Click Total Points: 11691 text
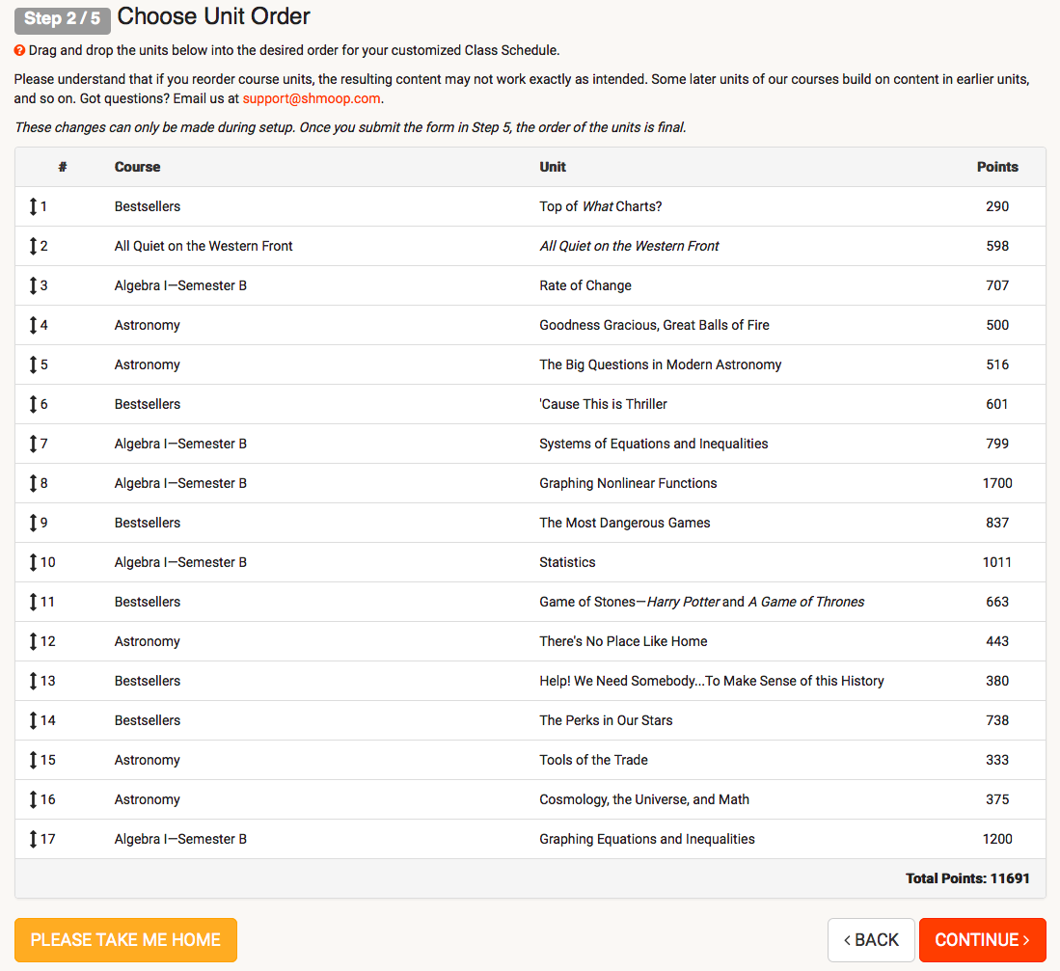 point(967,878)
